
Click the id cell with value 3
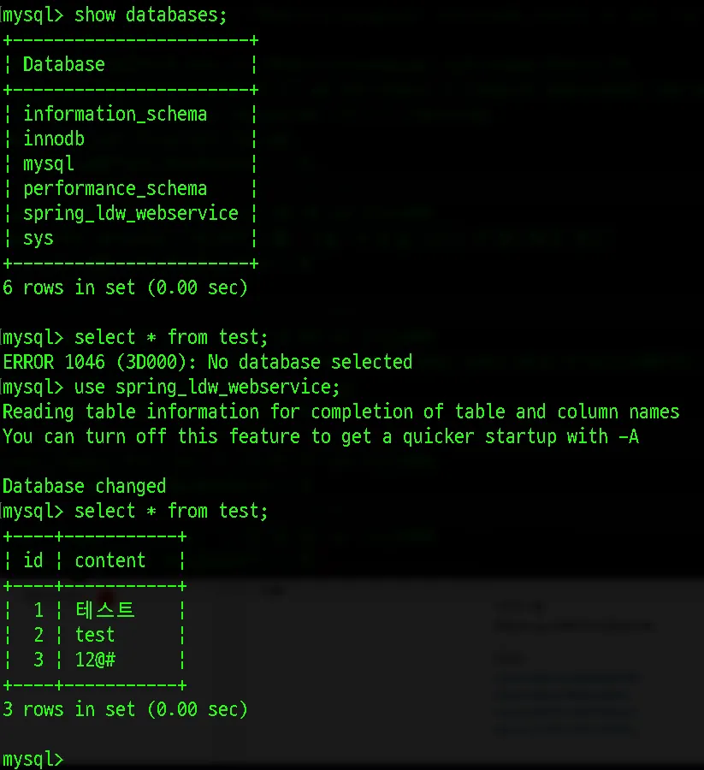(38, 660)
